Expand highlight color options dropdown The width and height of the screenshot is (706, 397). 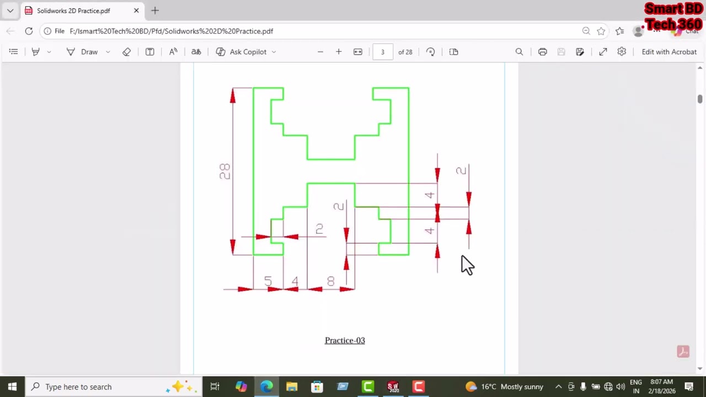point(49,52)
